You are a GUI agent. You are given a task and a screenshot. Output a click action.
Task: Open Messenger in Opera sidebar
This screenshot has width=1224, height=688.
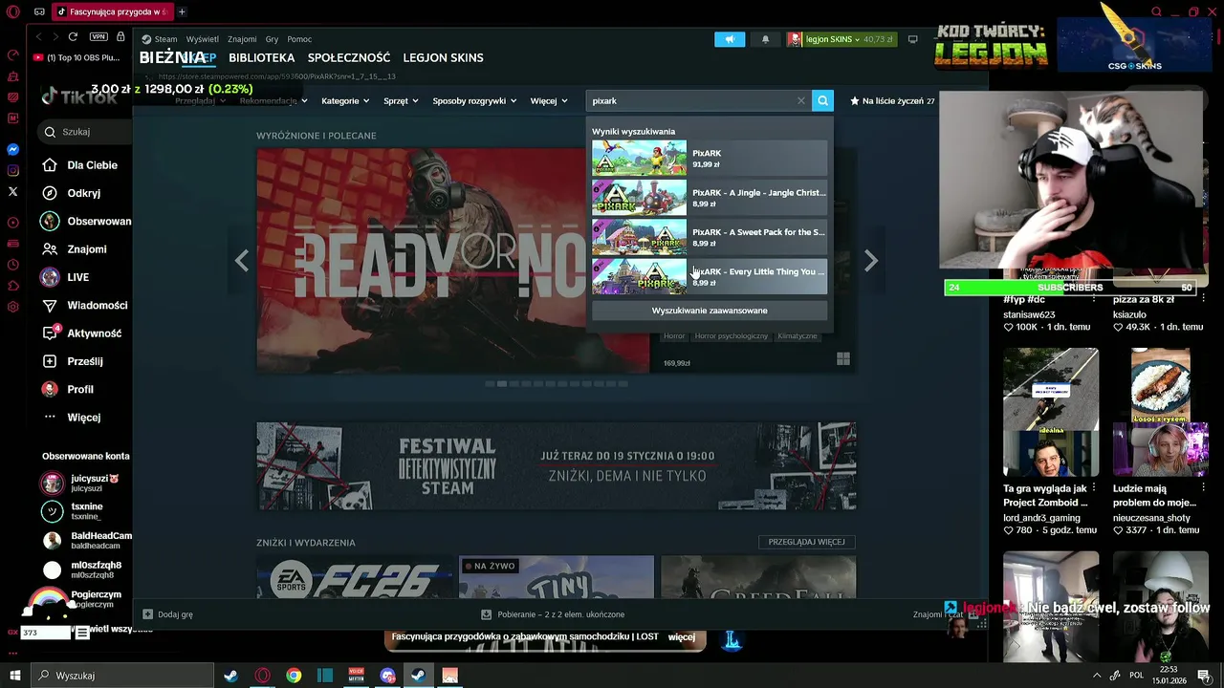tap(12, 150)
